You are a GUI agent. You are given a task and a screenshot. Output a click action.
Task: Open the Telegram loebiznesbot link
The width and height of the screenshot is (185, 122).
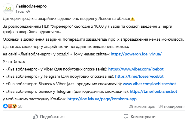pyautogui.click(x=153, y=91)
